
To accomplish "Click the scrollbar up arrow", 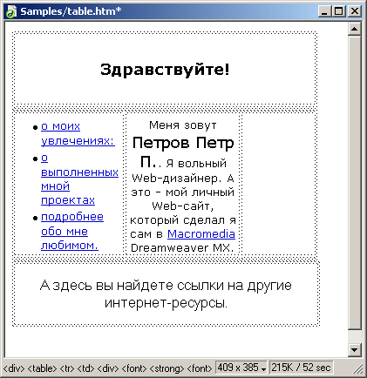I will point(354,29).
